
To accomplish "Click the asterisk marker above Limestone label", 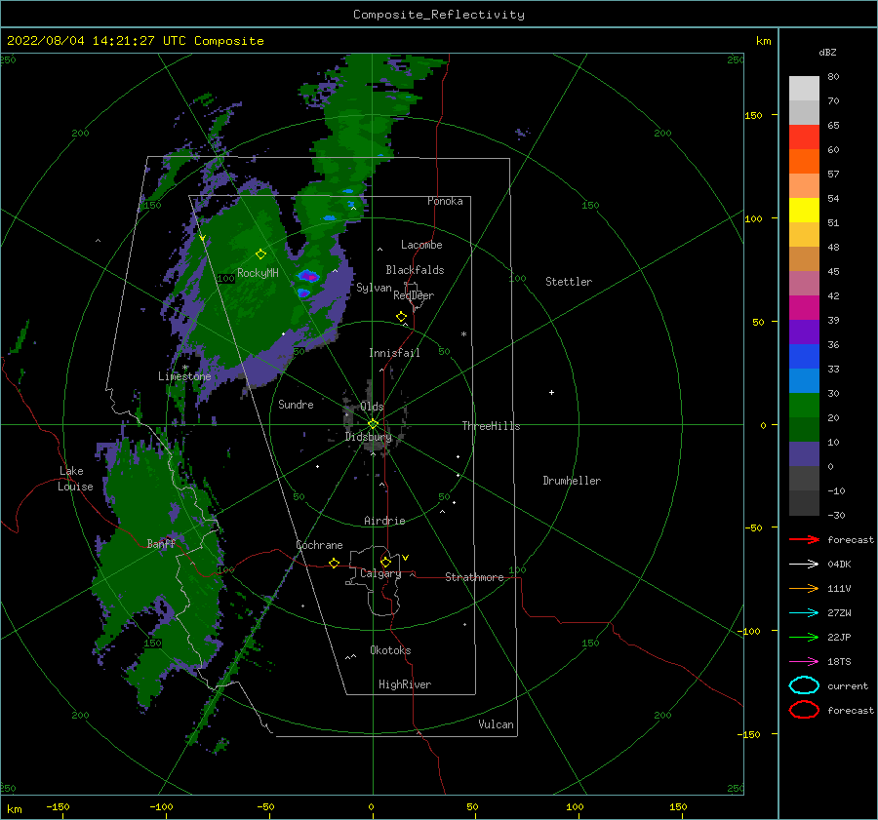I will [184, 368].
